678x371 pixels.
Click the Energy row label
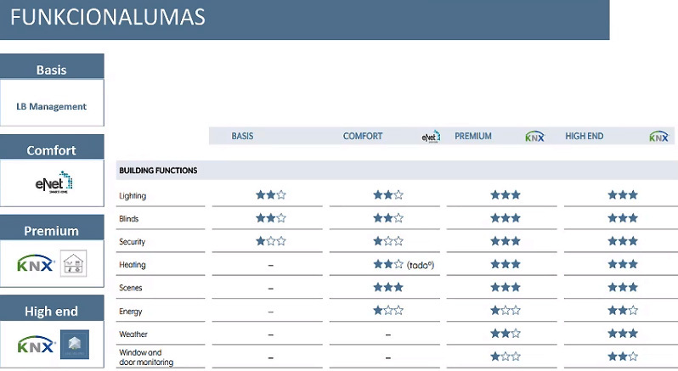click(131, 312)
